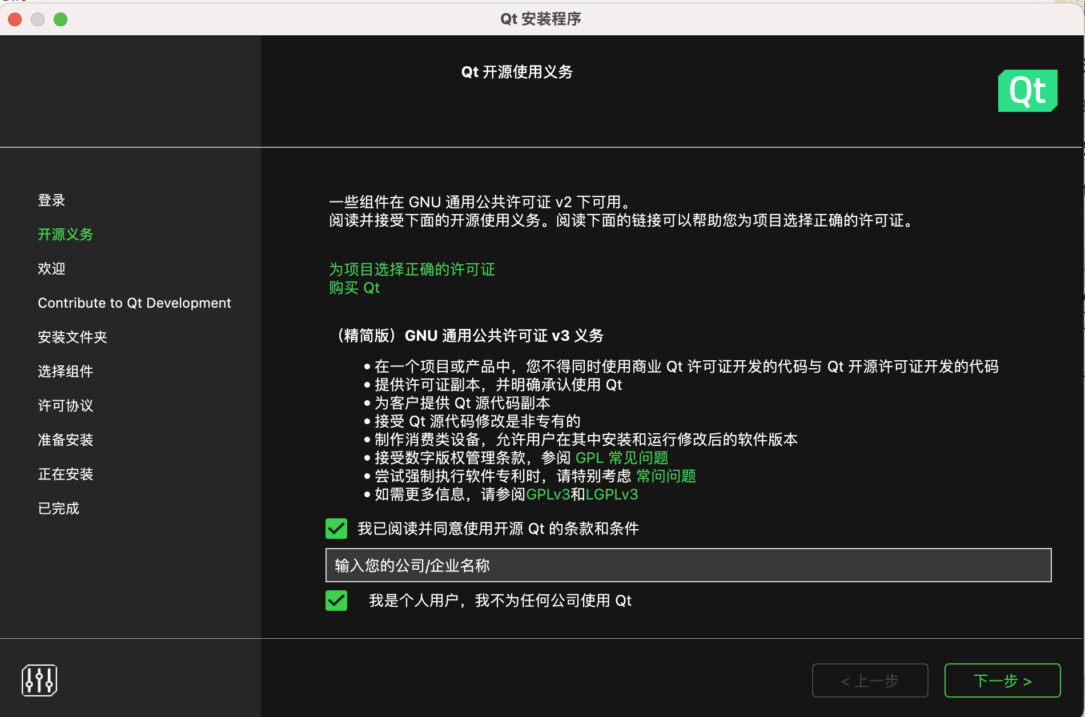Click the Qt 开源使用义务 page heading

[517, 72]
